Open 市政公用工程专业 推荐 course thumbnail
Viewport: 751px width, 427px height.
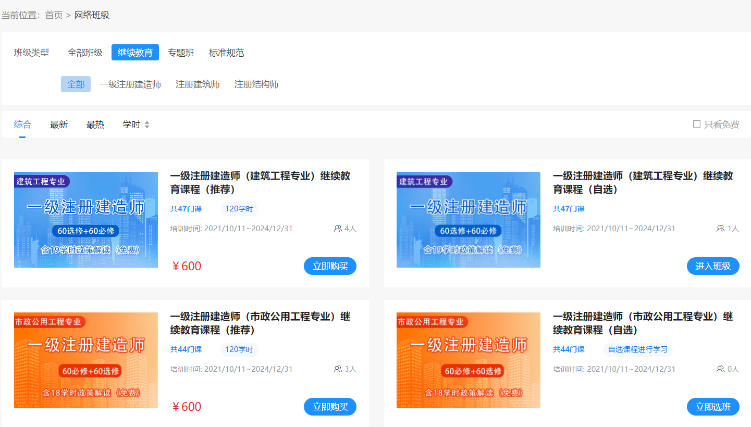pyautogui.click(x=86, y=360)
